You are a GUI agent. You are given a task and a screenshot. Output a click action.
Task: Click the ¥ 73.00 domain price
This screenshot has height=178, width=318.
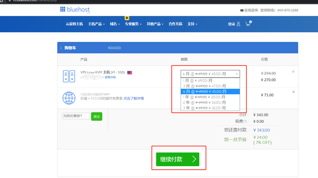click(x=267, y=95)
